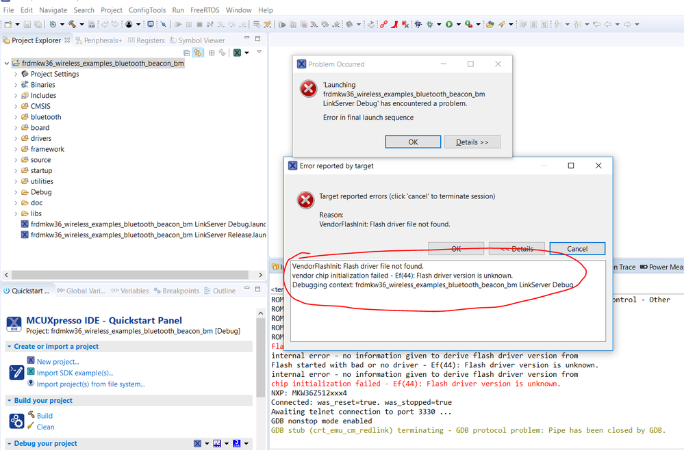Click the MCUXpresso debug X icon in Debug your project
The width and height of the screenshot is (684, 450).
pyautogui.click(x=198, y=443)
